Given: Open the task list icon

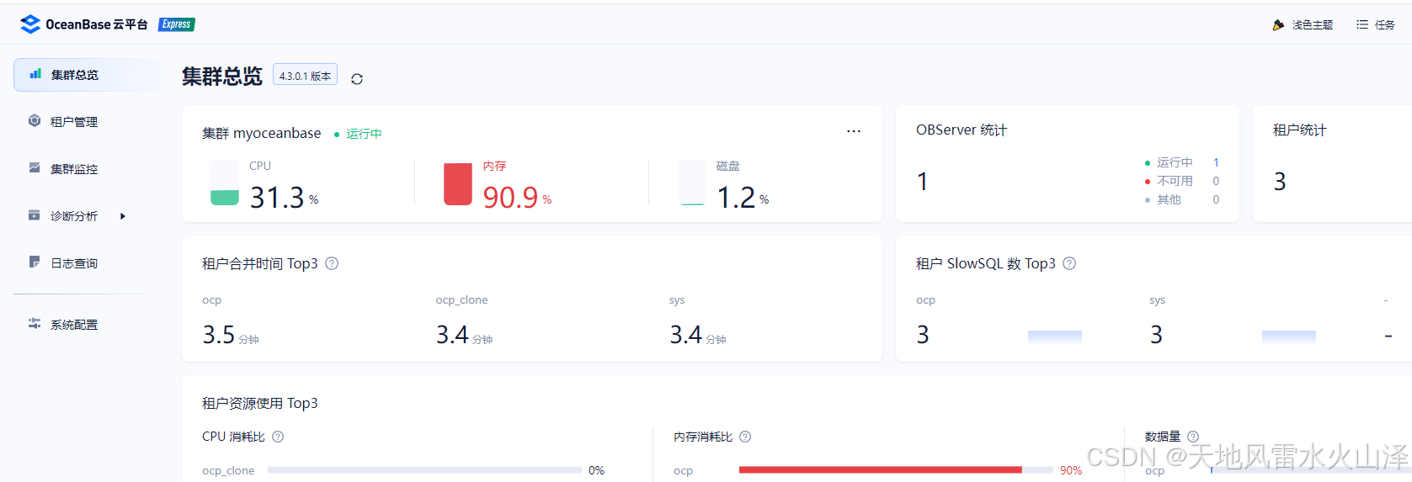Looking at the screenshot, I should (1362, 25).
